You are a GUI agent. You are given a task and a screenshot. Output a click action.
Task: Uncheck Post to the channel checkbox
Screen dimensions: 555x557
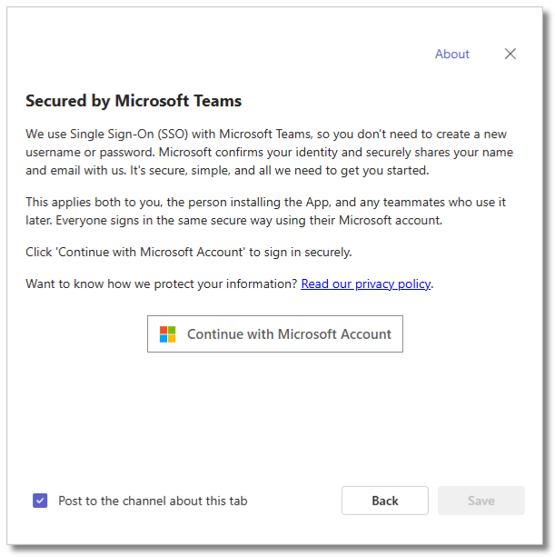[40, 501]
